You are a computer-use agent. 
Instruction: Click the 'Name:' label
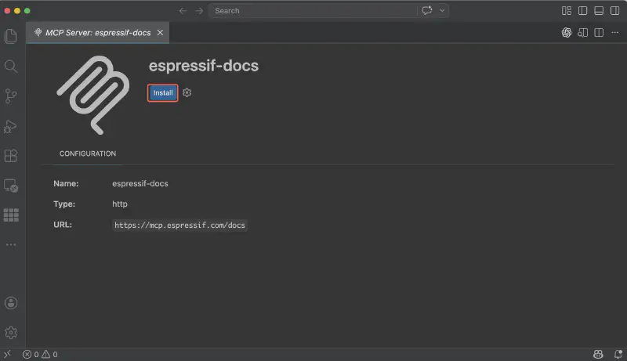click(x=66, y=184)
